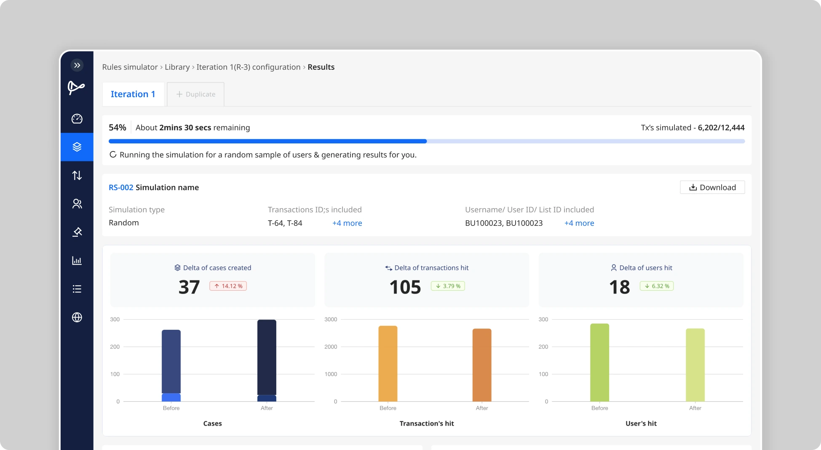
Task: Click Tx's simulated 6,202/12,444 text
Action: 693,127
